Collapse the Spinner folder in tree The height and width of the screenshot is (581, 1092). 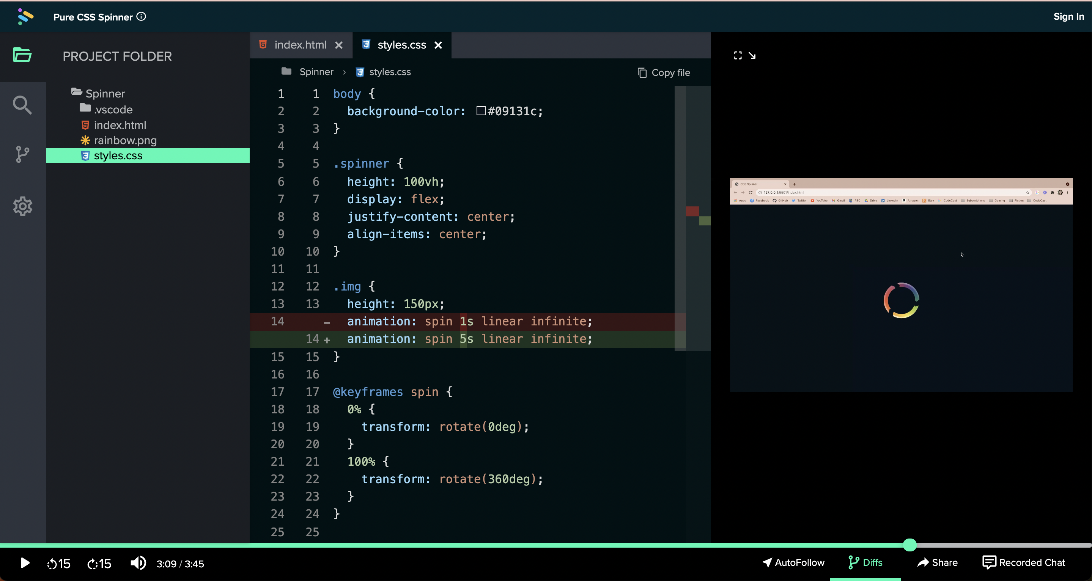(x=98, y=93)
